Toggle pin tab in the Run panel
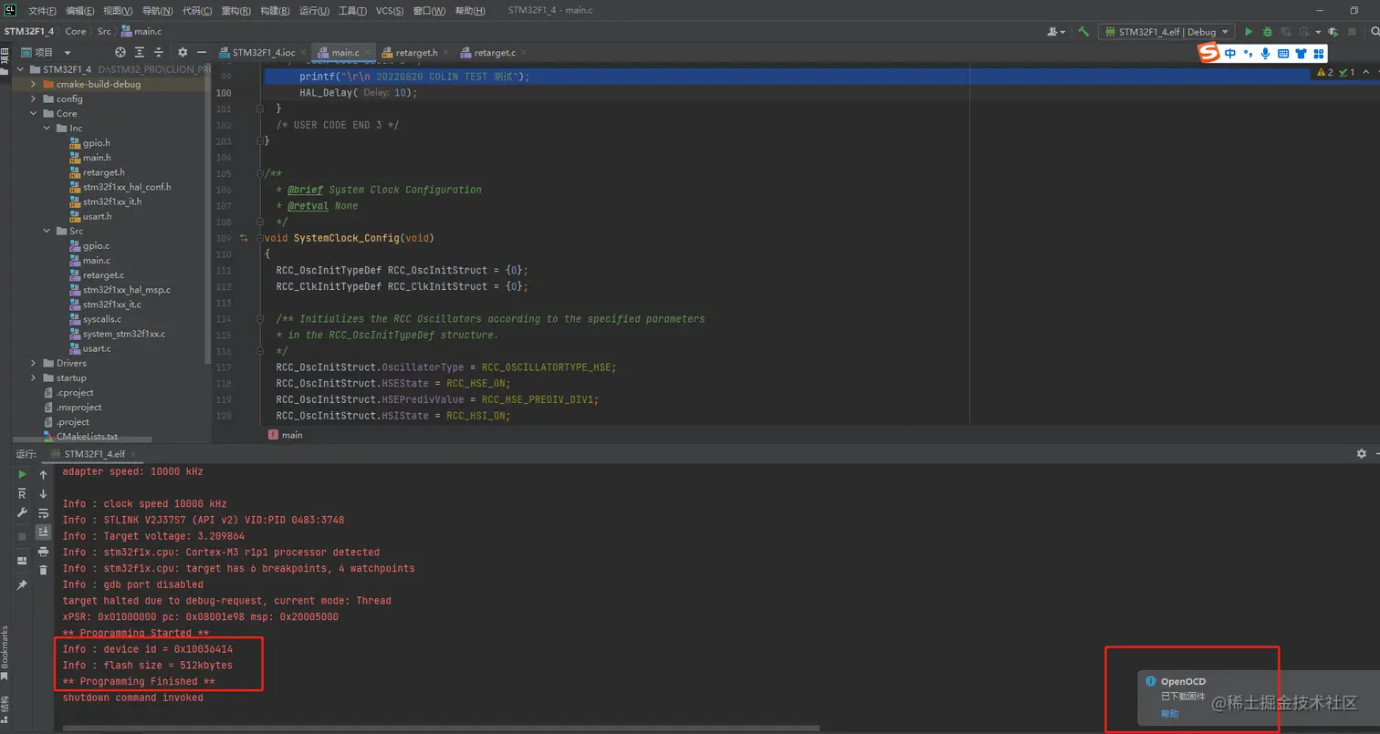This screenshot has width=1380, height=734. [x=23, y=584]
